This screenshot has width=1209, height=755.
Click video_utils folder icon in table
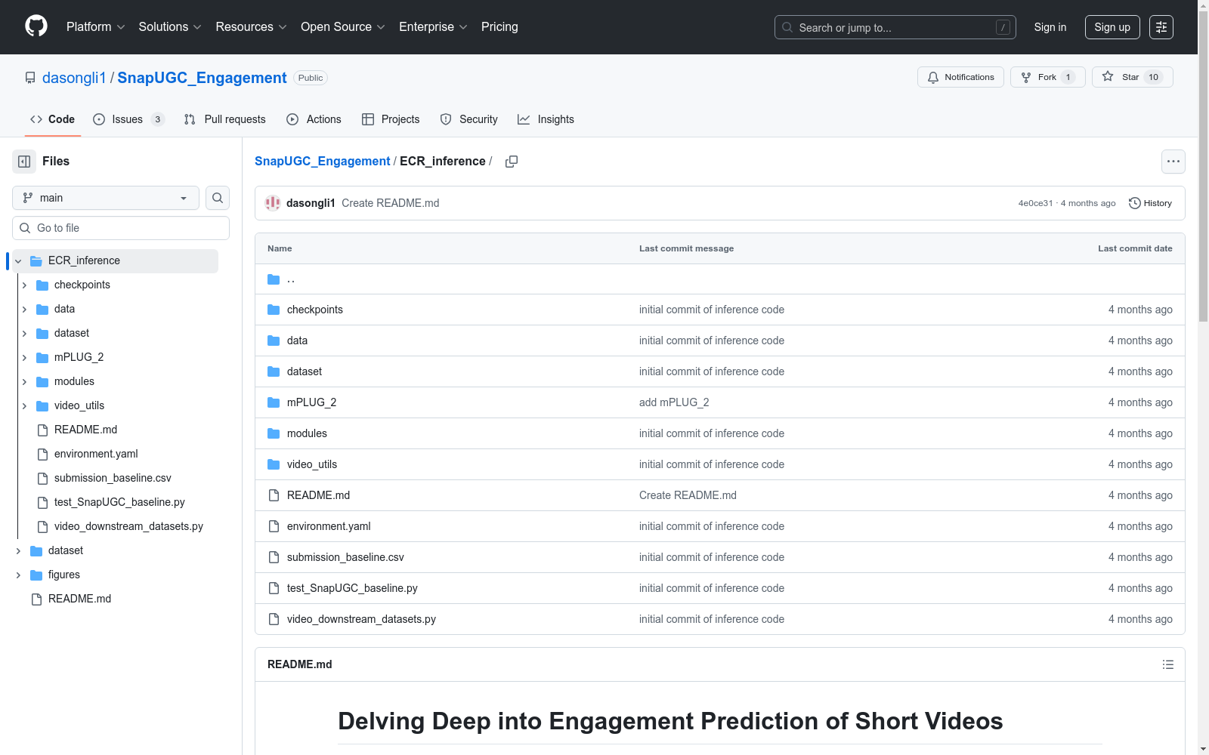(274, 464)
